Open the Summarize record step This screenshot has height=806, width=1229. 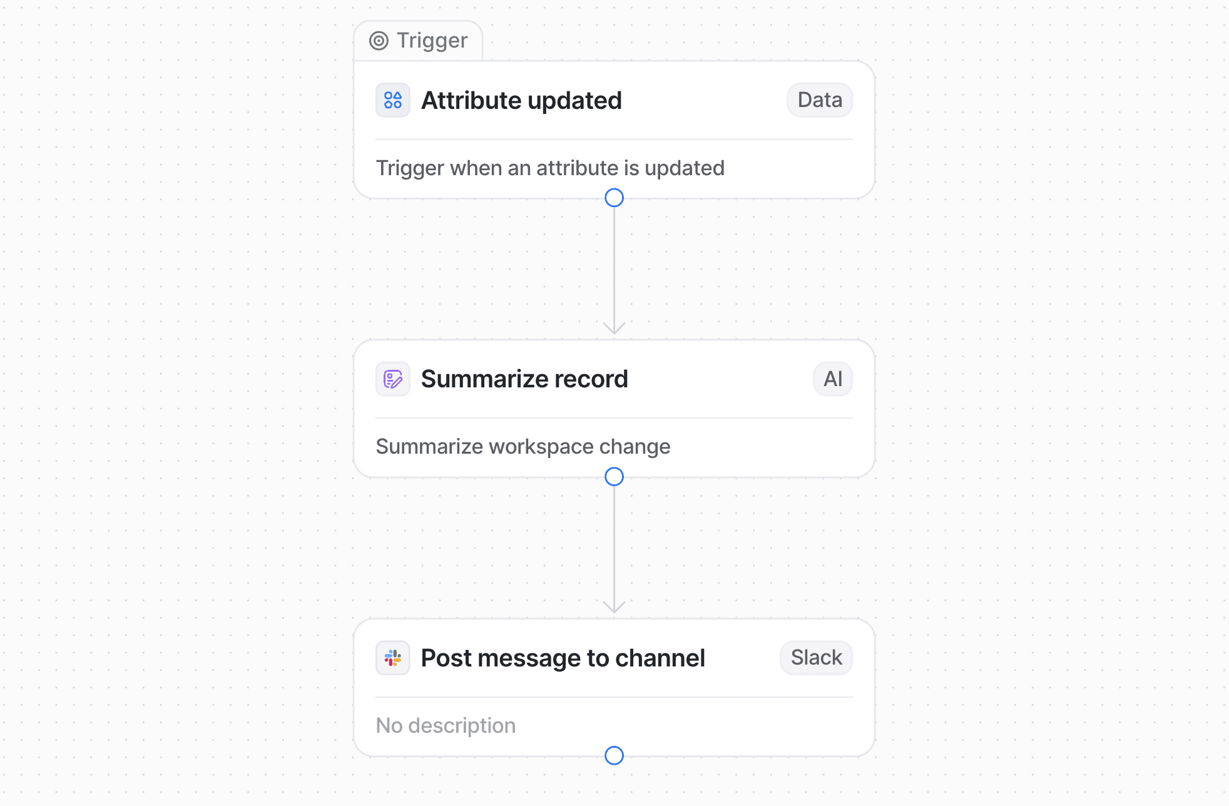[x=525, y=379]
